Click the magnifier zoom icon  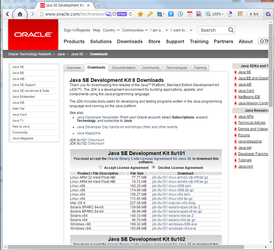tap(208, 14)
